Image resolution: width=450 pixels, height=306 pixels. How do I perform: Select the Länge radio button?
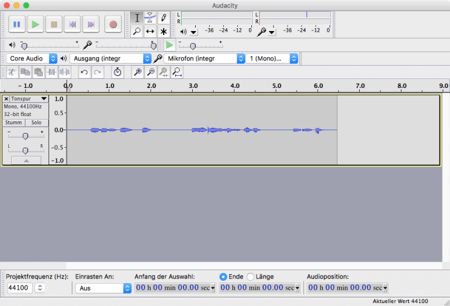[x=251, y=277]
